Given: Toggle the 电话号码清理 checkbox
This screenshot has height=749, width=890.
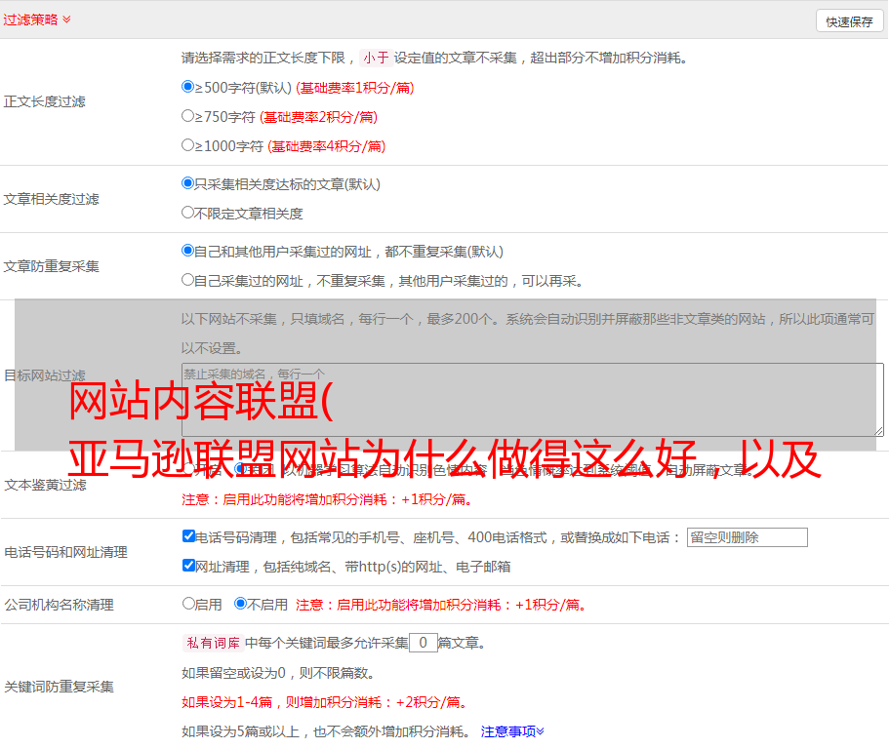Looking at the screenshot, I should [188, 536].
